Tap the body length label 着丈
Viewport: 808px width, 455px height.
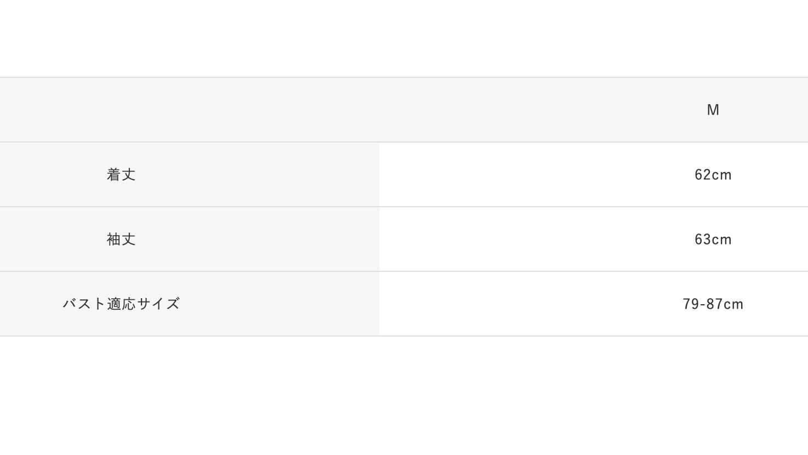(121, 174)
